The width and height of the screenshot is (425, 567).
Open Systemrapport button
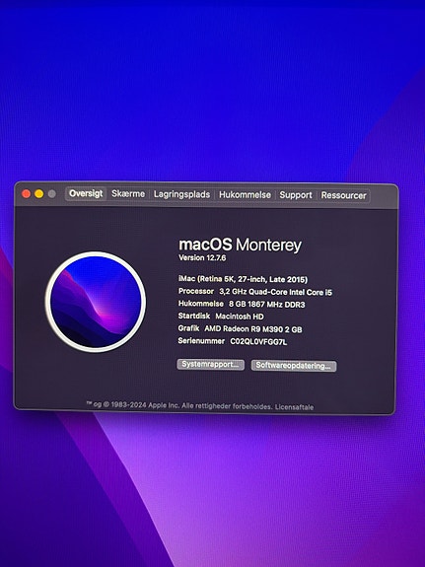[x=210, y=364]
